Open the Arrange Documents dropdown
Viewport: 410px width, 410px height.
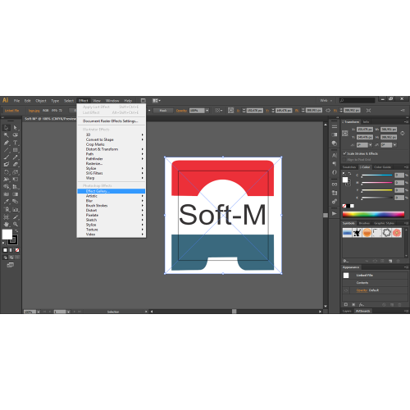pyautogui.click(x=157, y=101)
